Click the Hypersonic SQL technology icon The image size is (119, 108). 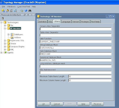[x=9, y=41]
